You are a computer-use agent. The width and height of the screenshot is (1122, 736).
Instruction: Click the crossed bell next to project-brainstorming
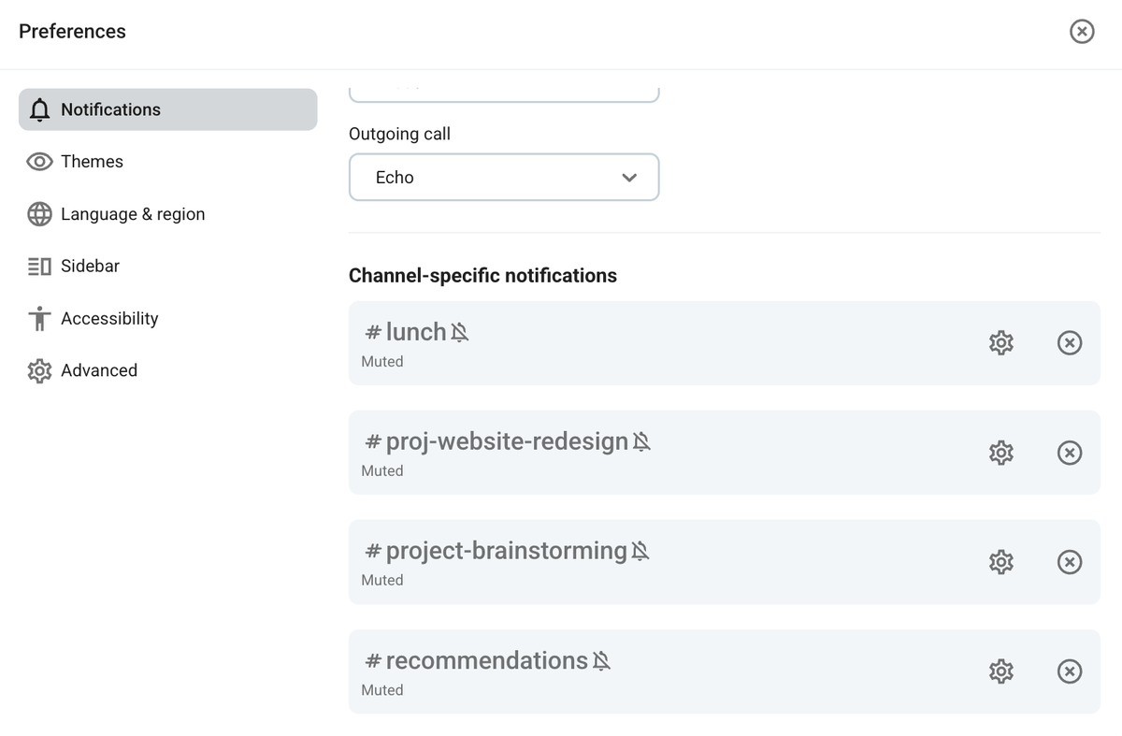pyautogui.click(x=640, y=550)
